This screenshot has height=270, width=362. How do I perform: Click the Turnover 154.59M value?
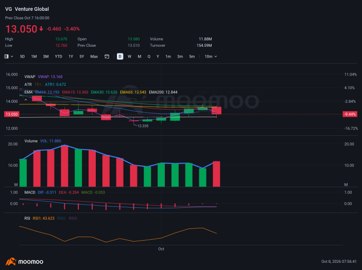click(204, 46)
